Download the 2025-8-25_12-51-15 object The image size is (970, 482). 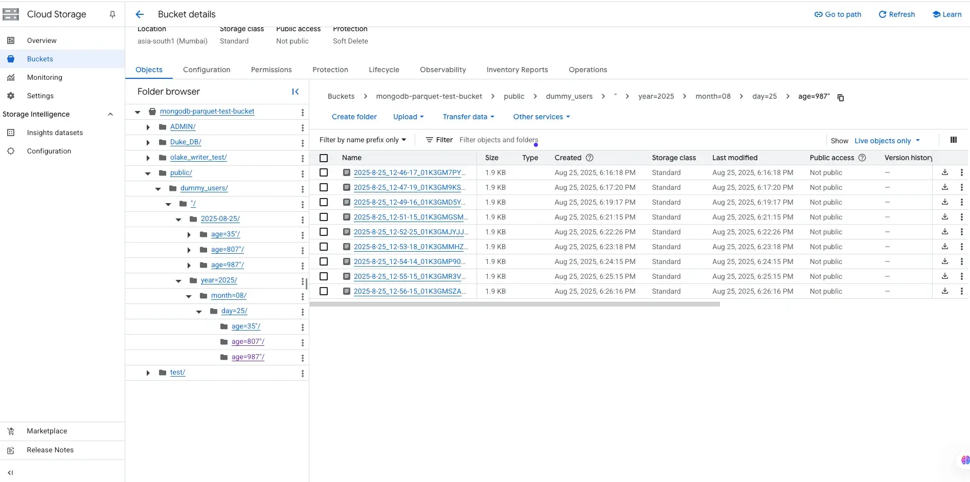coord(945,217)
